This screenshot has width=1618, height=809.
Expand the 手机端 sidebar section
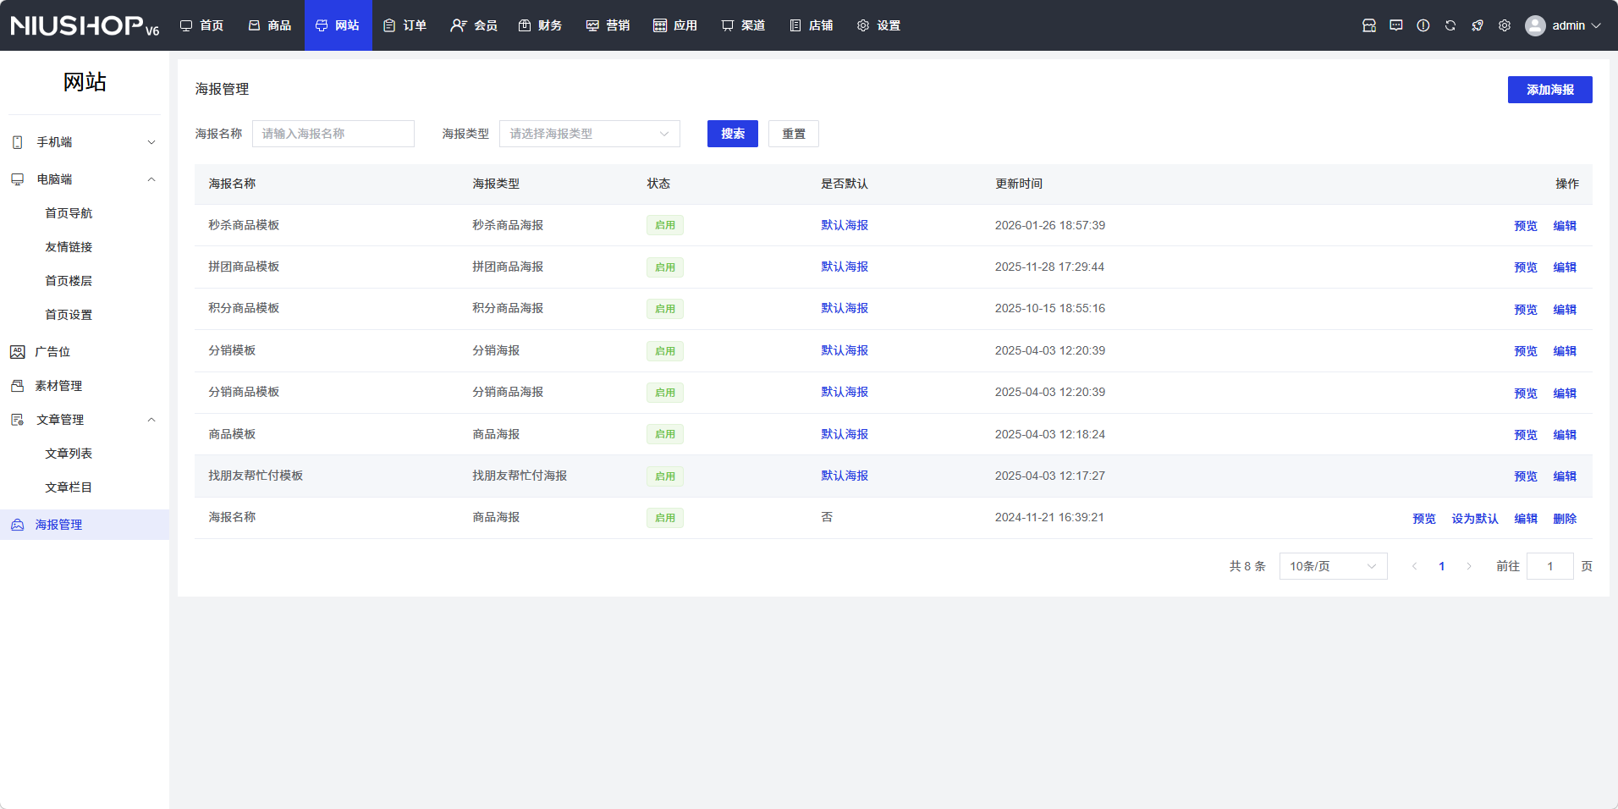(x=85, y=142)
